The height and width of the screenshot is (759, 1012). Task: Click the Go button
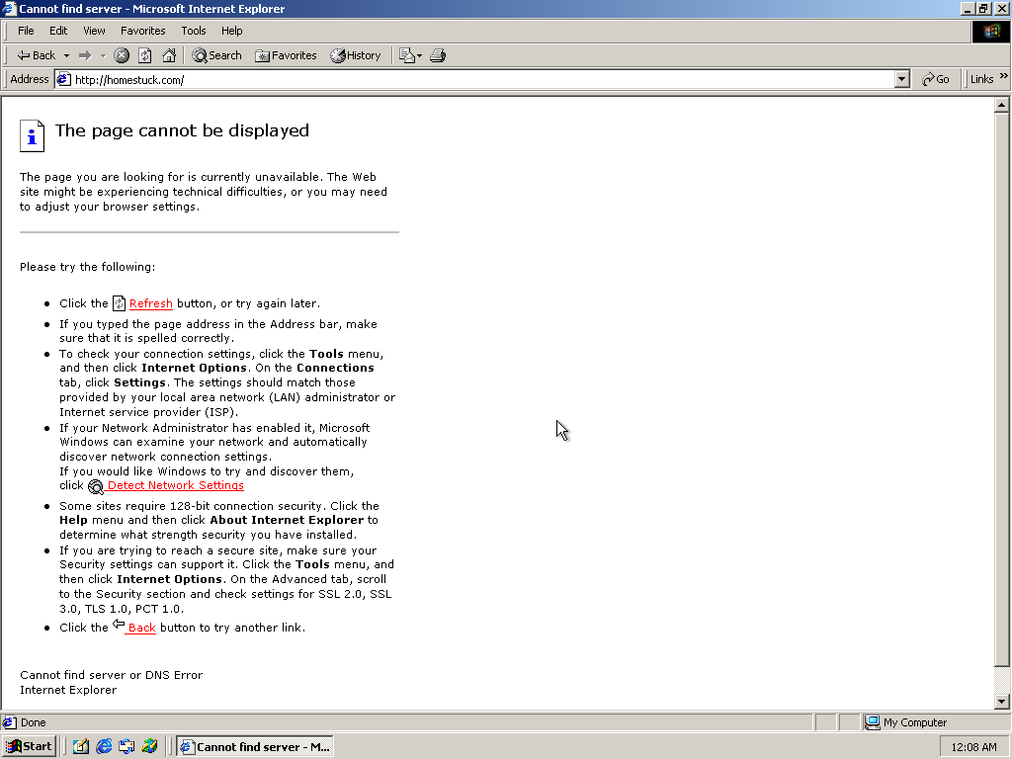point(935,79)
